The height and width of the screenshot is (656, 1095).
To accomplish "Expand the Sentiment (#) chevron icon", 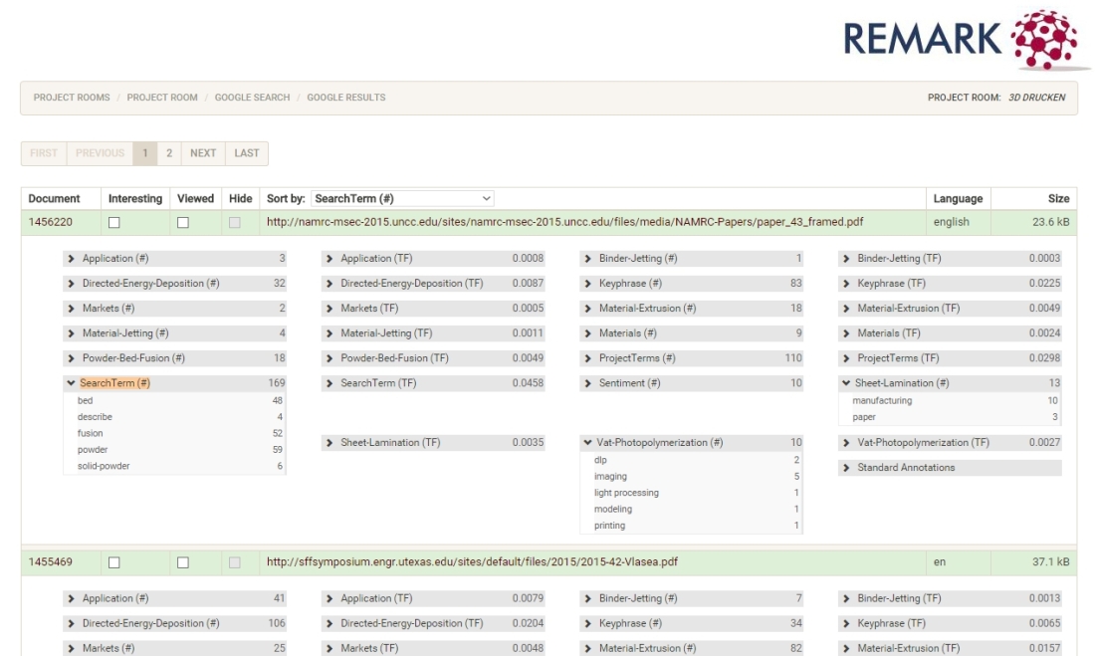I will coord(588,383).
